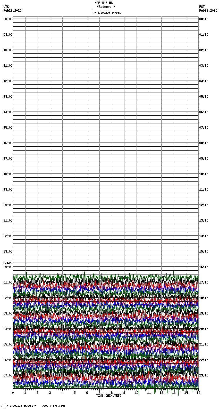Click the '(Rodgers )' station name
Image resolution: width=219 pixels, height=409 pixels.
coord(106,7)
